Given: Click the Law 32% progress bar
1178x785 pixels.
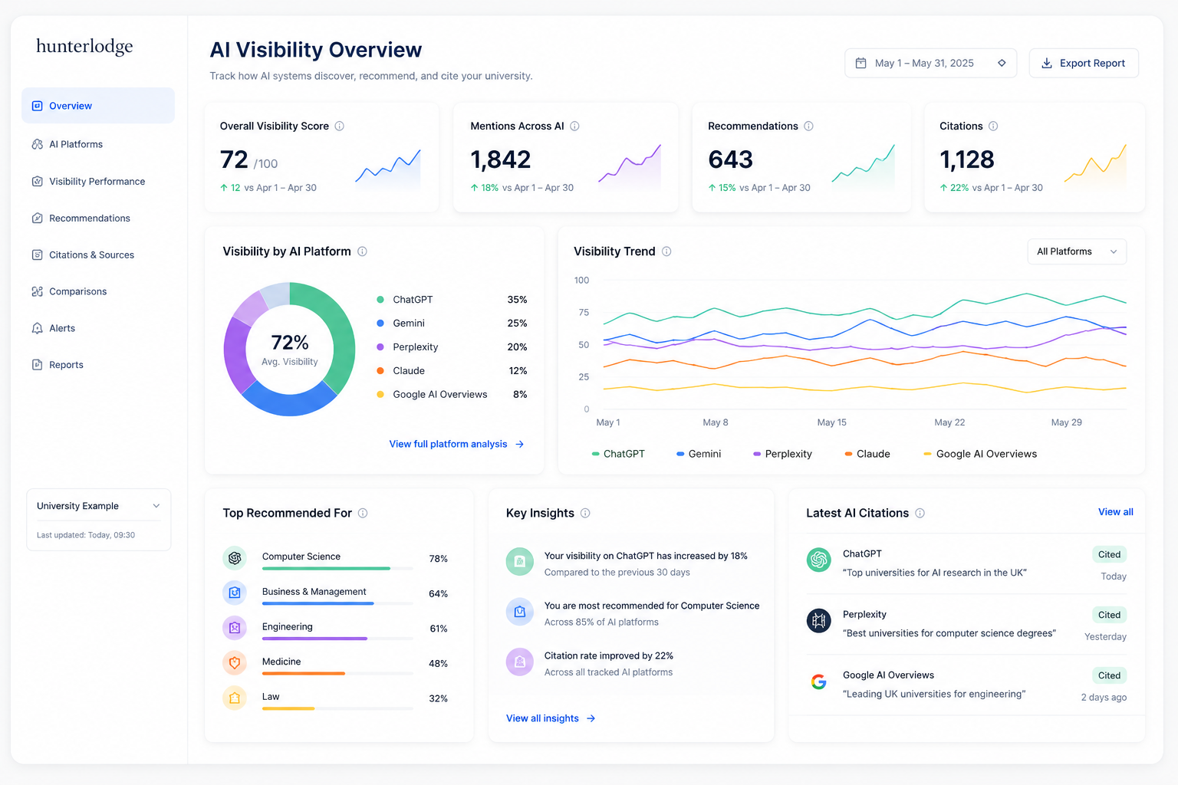Looking at the screenshot, I should tap(337, 708).
